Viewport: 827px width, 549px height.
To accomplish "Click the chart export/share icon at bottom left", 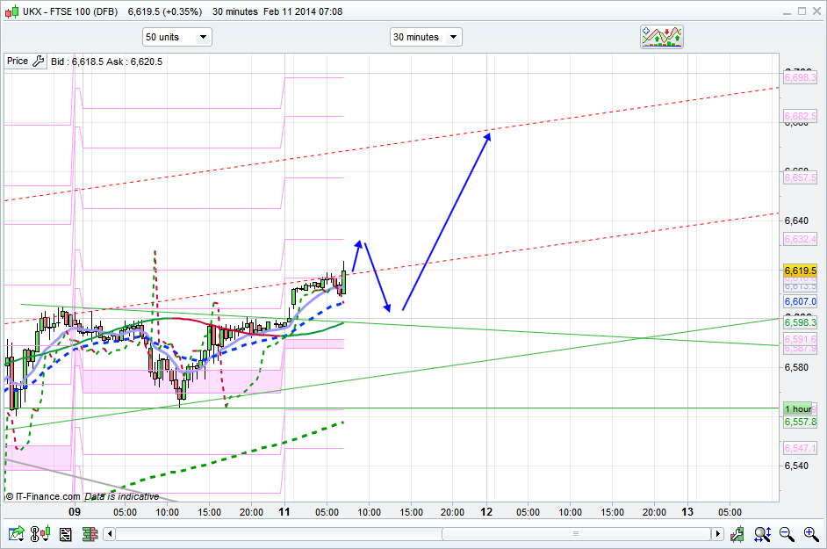I will point(16,533).
